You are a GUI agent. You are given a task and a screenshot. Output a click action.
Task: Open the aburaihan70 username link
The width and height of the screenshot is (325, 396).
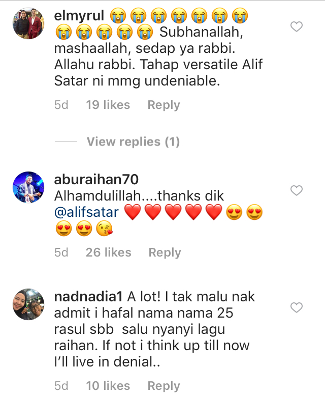(x=96, y=180)
